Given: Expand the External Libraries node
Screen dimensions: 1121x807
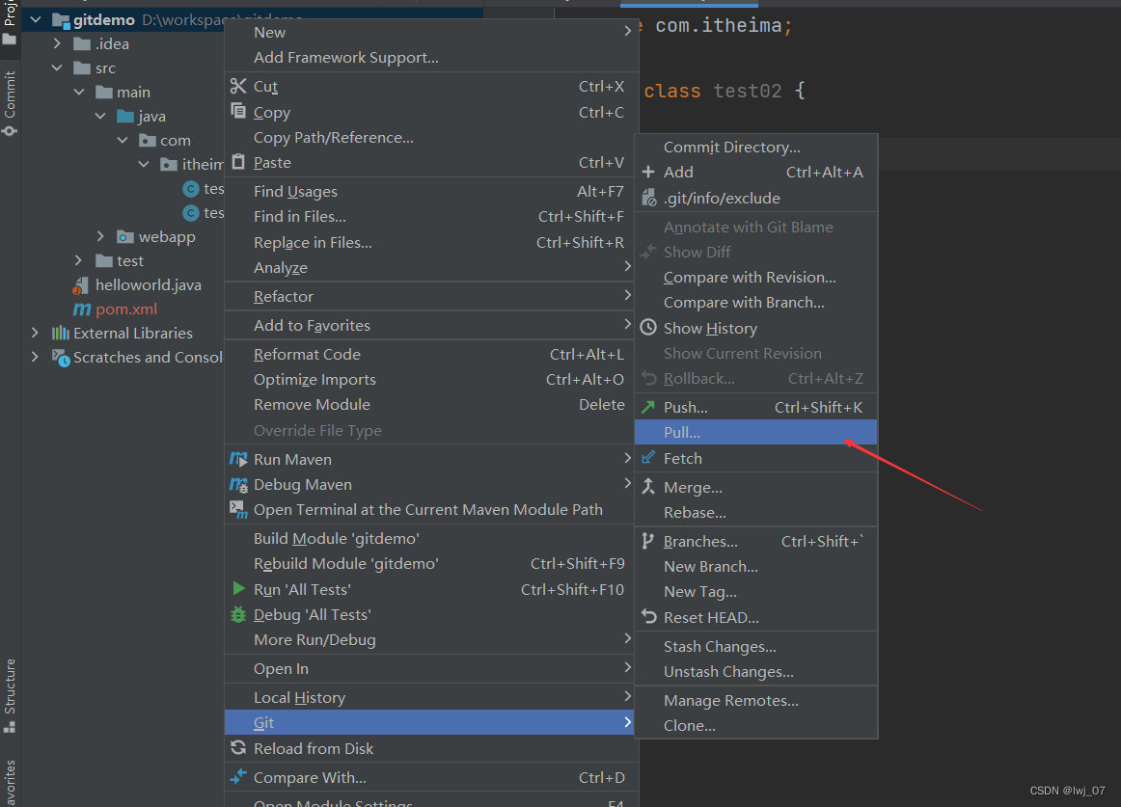Looking at the screenshot, I should (35, 333).
